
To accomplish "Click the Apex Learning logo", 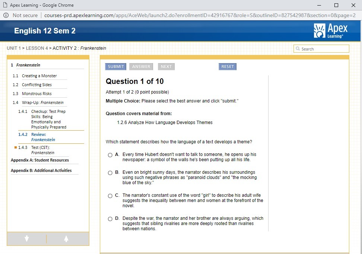I will pos(331,30).
